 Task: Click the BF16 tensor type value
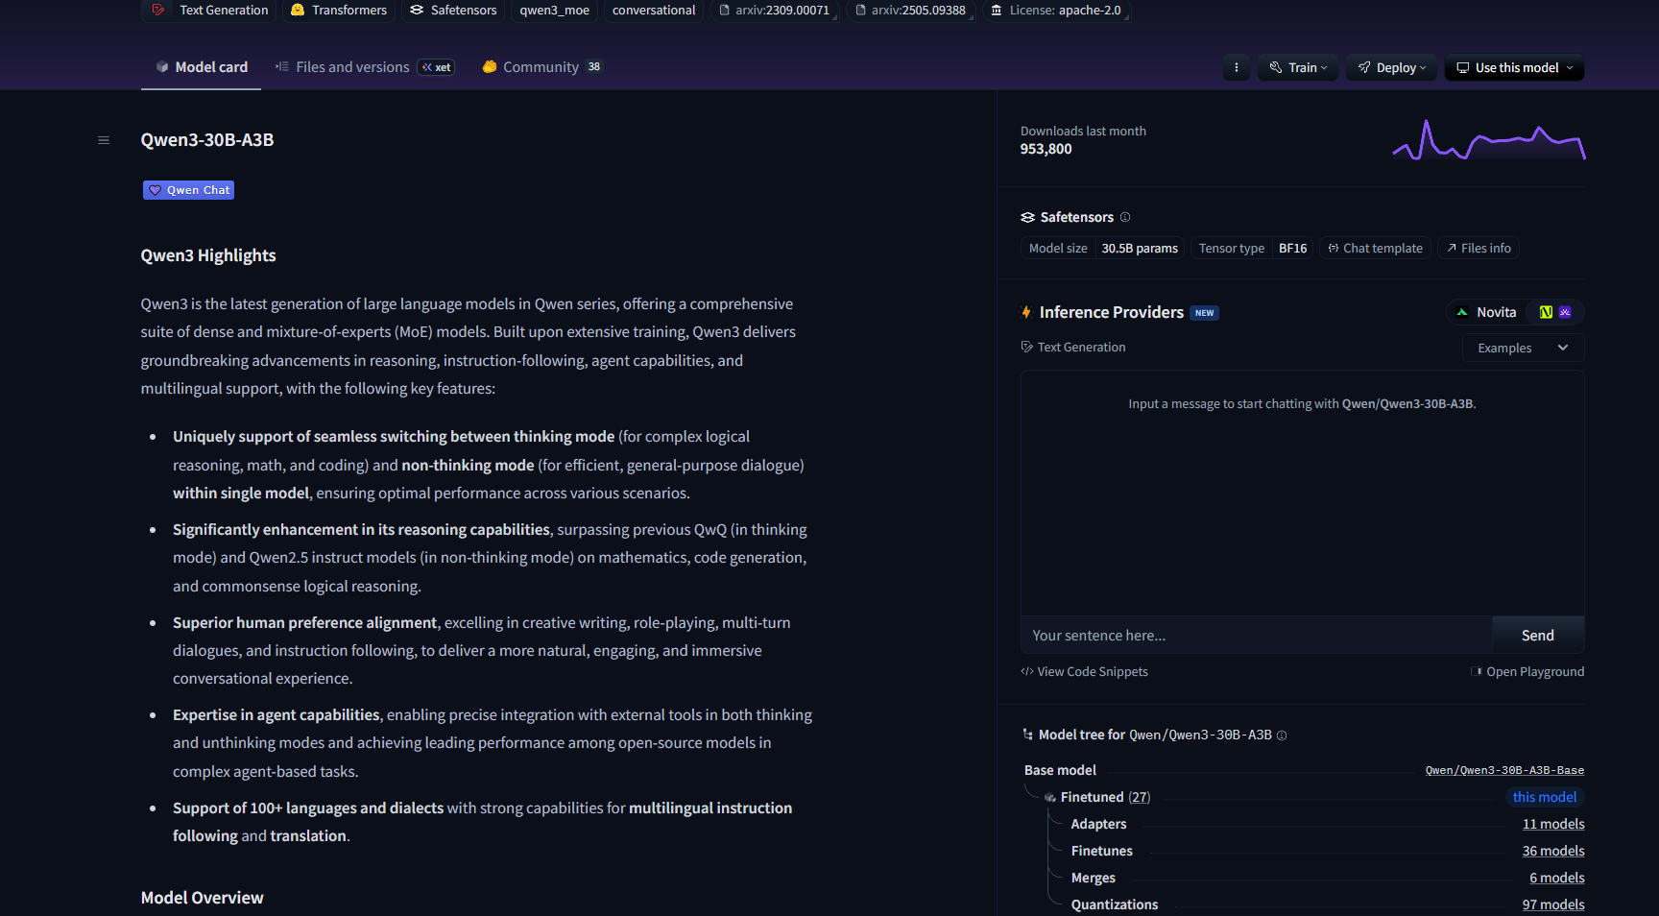(1292, 248)
